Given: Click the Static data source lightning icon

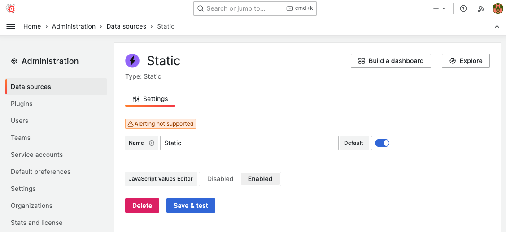Looking at the screenshot, I should pos(132,60).
